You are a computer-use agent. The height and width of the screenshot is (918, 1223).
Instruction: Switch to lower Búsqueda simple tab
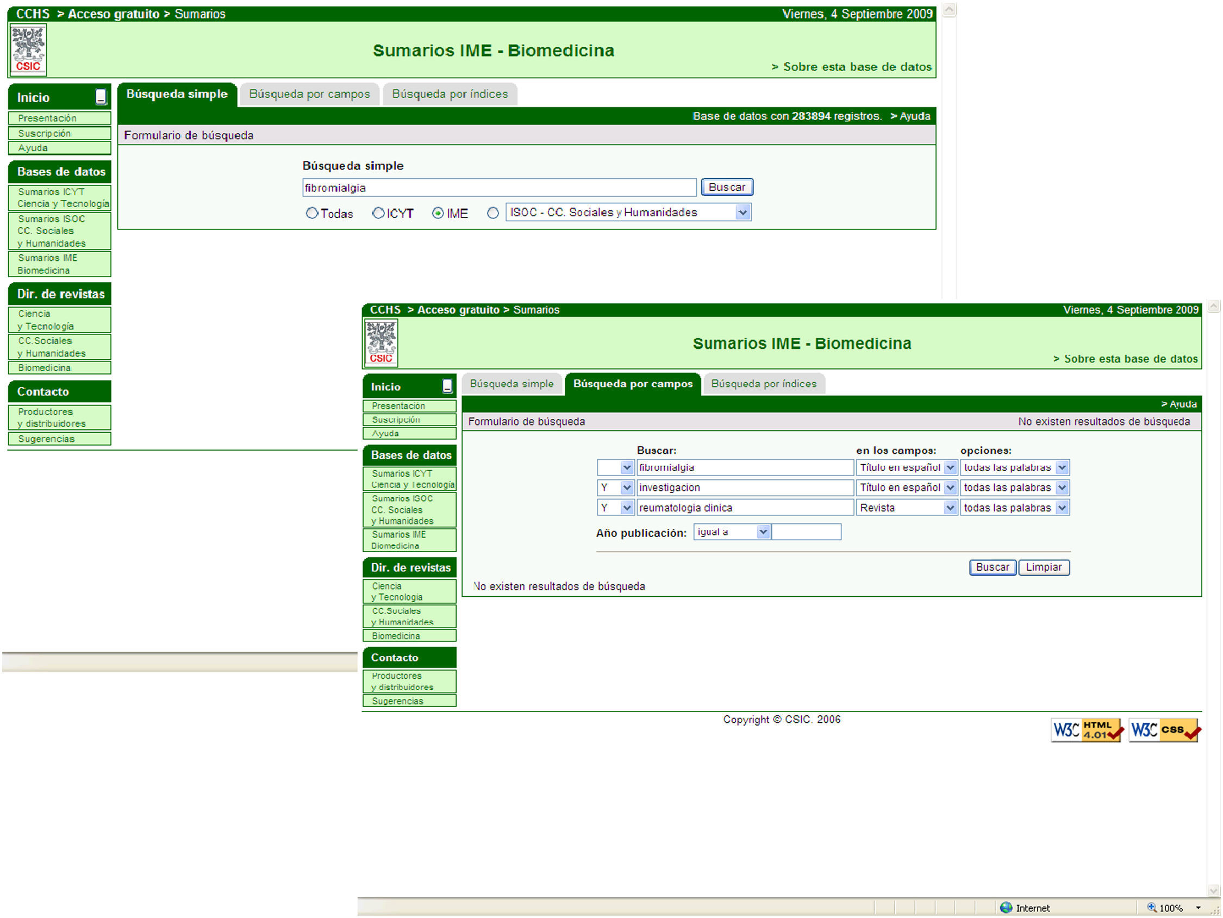tap(511, 384)
